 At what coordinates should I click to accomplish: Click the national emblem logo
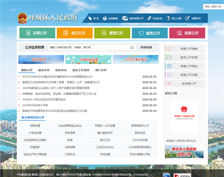point(22,18)
